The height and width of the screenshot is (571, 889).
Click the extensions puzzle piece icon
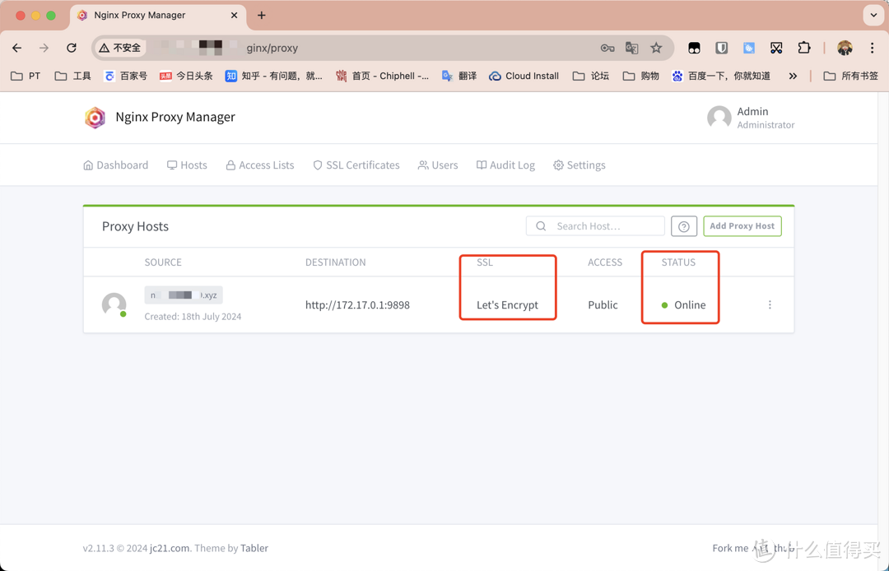[804, 48]
